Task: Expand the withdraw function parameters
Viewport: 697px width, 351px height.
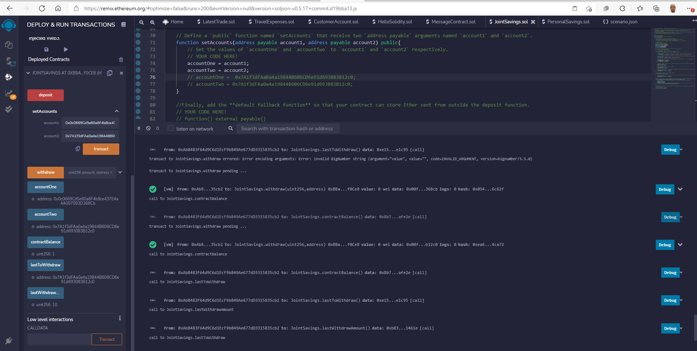Action: [x=120, y=172]
